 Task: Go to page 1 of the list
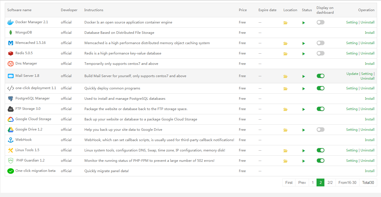[x=313, y=182]
